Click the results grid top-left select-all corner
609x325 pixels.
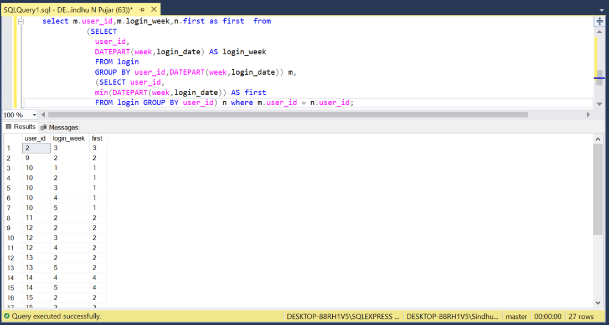click(x=13, y=138)
